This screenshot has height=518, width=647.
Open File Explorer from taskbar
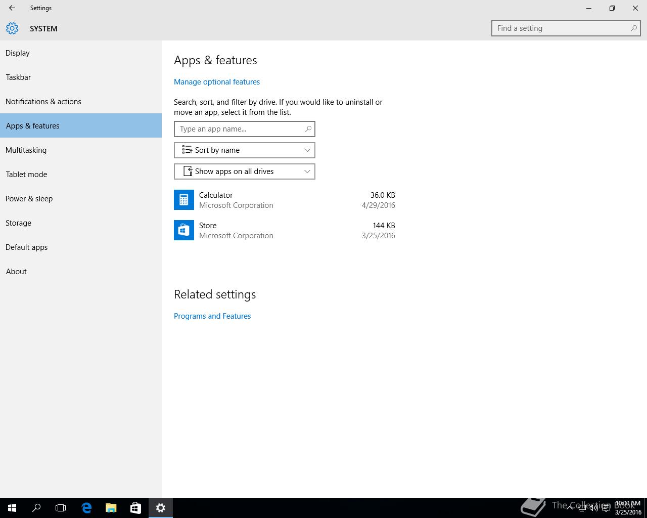click(111, 508)
